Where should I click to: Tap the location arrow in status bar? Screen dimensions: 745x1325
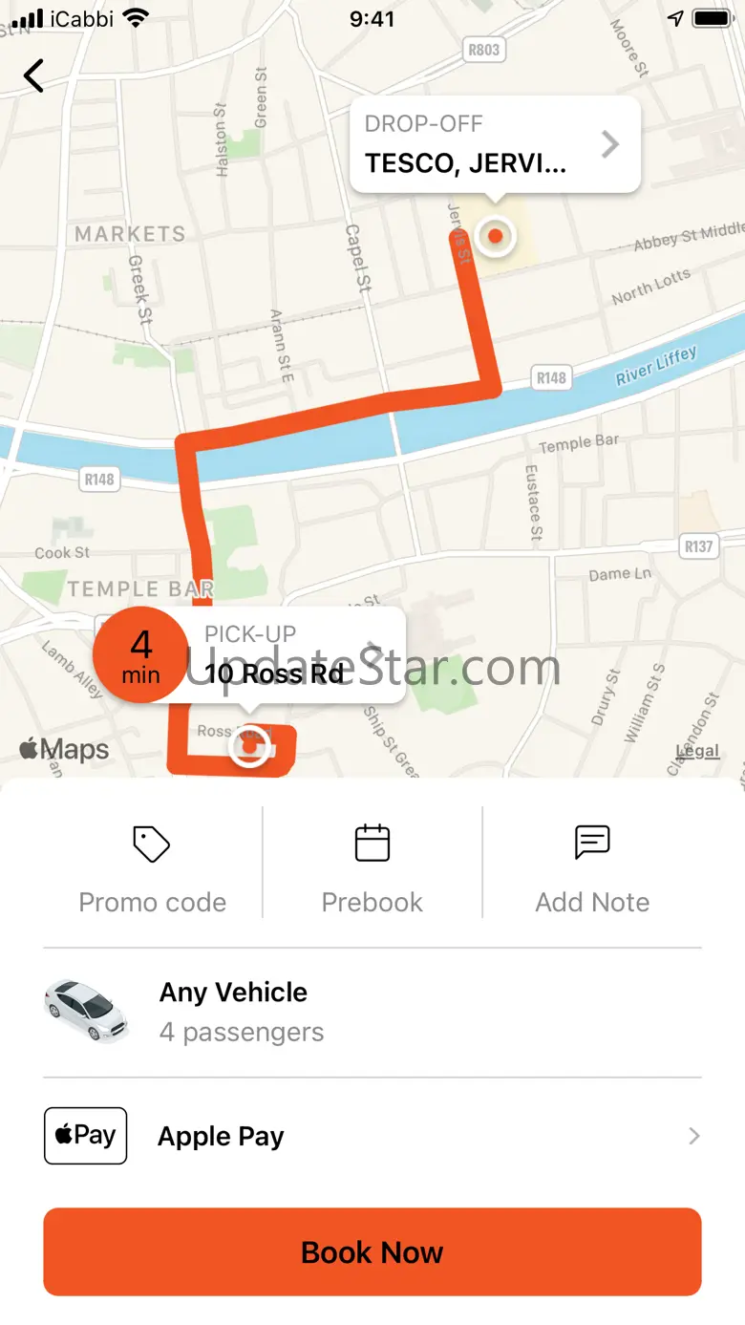[675, 19]
